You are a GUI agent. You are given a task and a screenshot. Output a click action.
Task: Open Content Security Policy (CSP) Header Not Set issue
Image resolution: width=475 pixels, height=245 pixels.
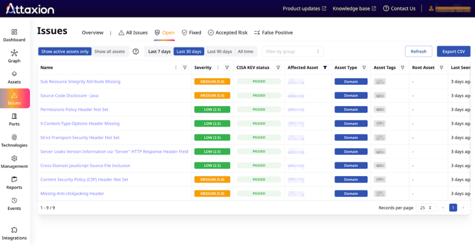point(84,179)
